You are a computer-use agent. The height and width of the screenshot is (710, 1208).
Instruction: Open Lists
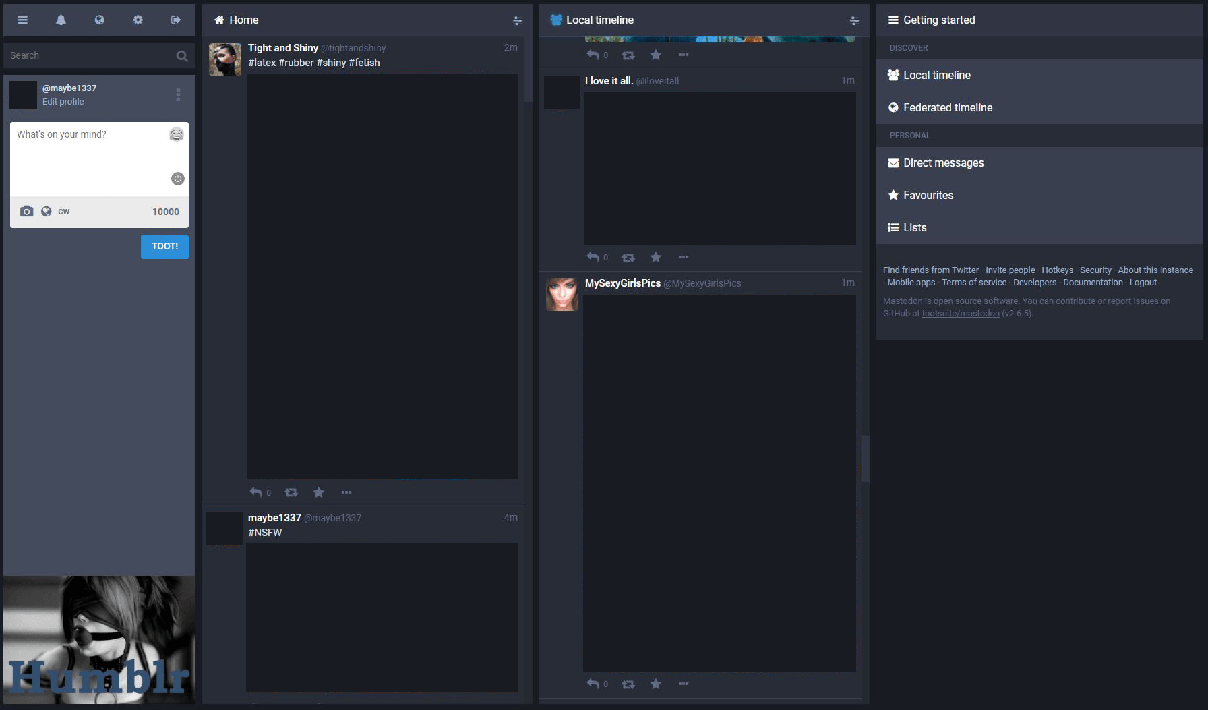(x=1039, y=228)
